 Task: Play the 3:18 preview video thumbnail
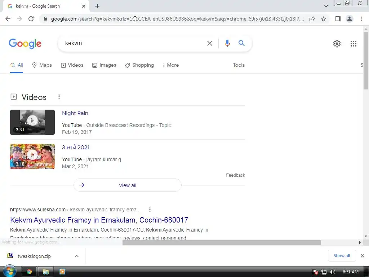[32, 157]
